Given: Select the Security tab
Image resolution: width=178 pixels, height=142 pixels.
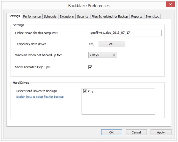Looking at the screenshot, I should 83,17.
